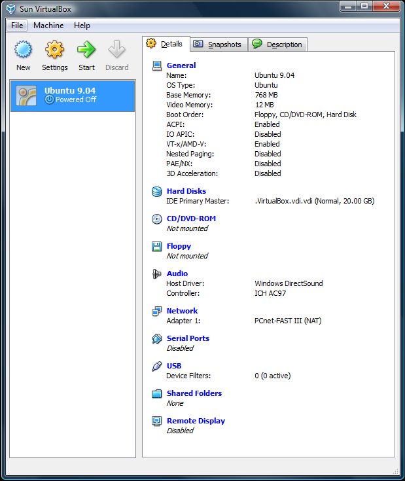Select the Ubuntu 9.04 machine in the list
This screenshot has height=481, width=405.
click(x=73, y=96)
